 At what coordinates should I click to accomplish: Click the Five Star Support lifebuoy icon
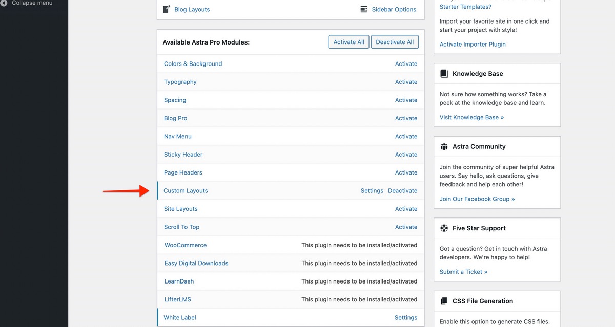click(x=444, y=228)
